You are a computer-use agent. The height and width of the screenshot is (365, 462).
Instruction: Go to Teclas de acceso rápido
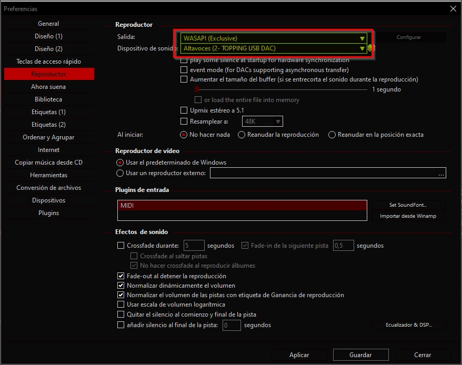pyautogui.click(x=48, y=62)
